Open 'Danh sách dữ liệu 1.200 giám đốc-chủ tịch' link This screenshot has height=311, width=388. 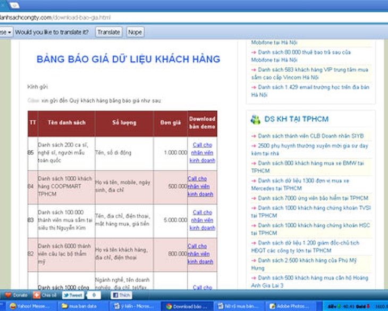coord(306,247)
